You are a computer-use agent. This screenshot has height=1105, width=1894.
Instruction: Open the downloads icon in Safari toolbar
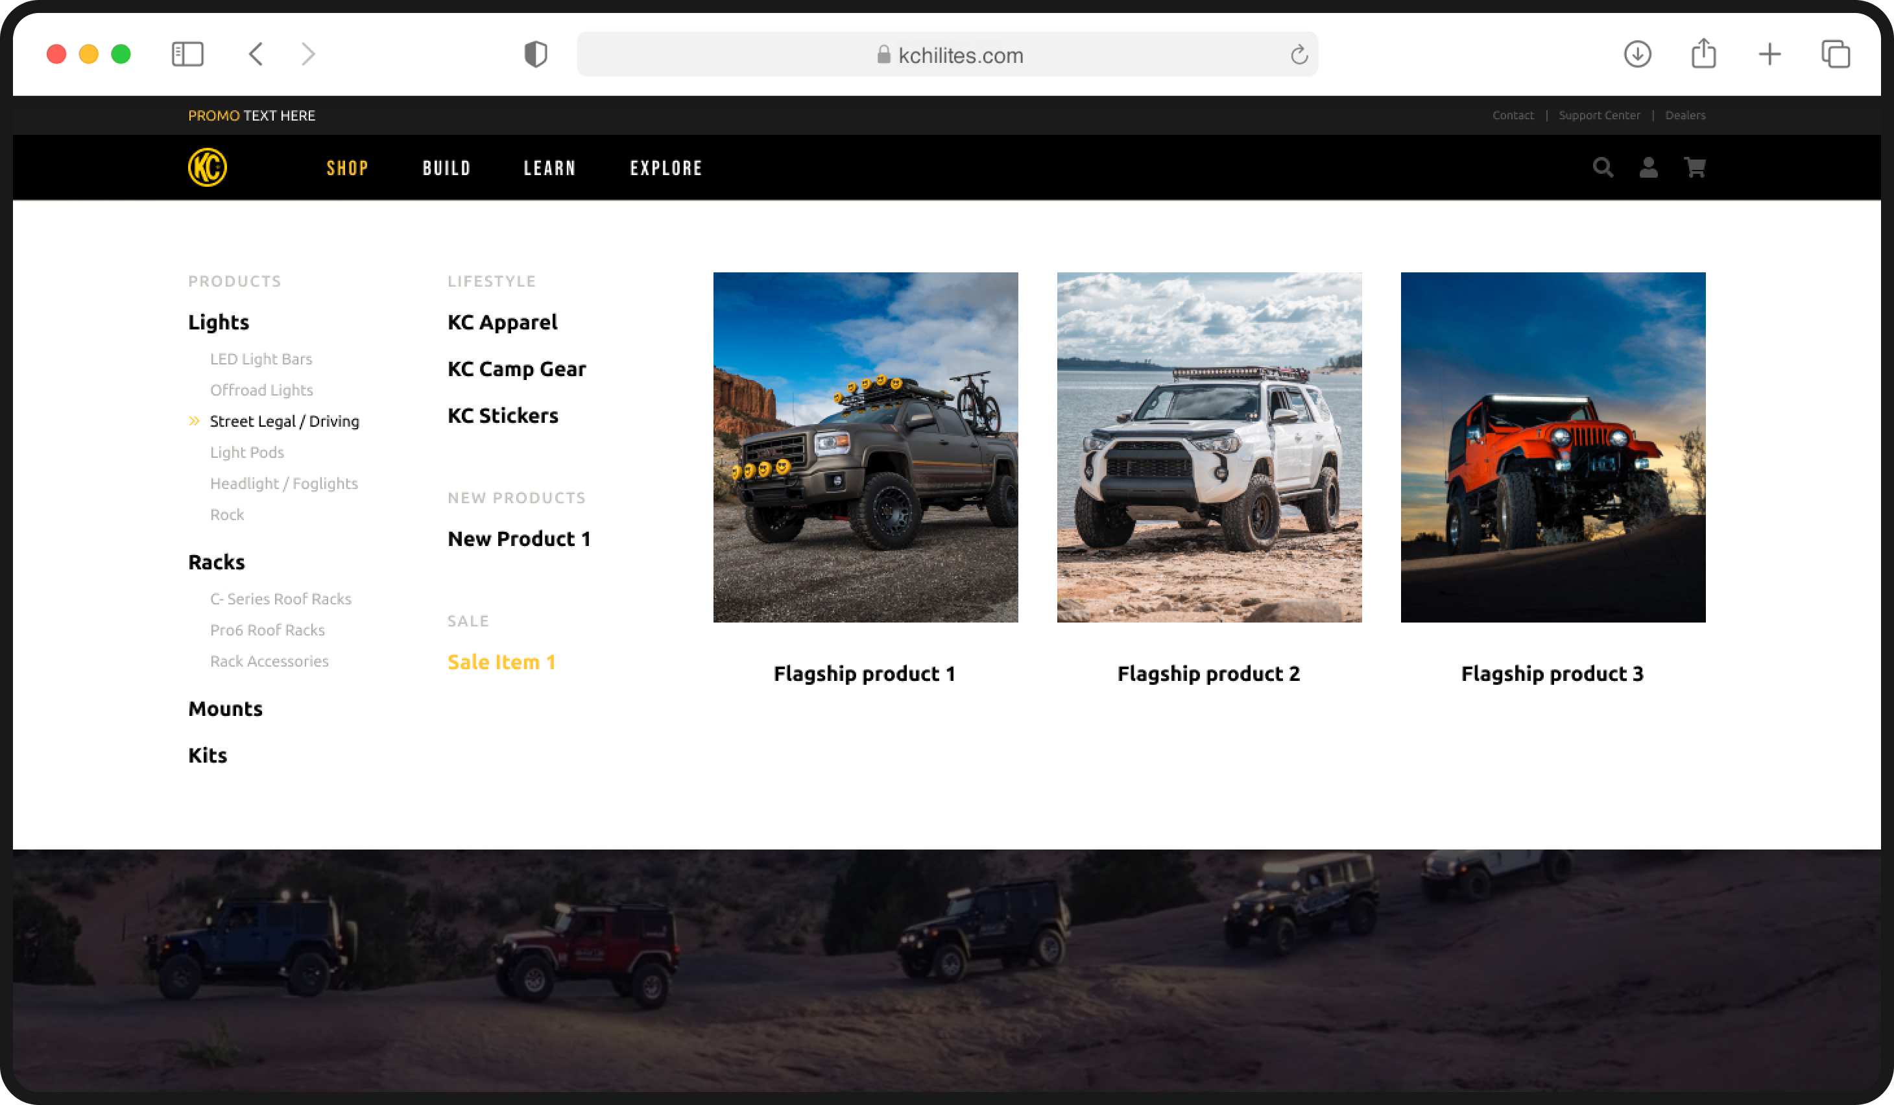[x=1637, y=54]
